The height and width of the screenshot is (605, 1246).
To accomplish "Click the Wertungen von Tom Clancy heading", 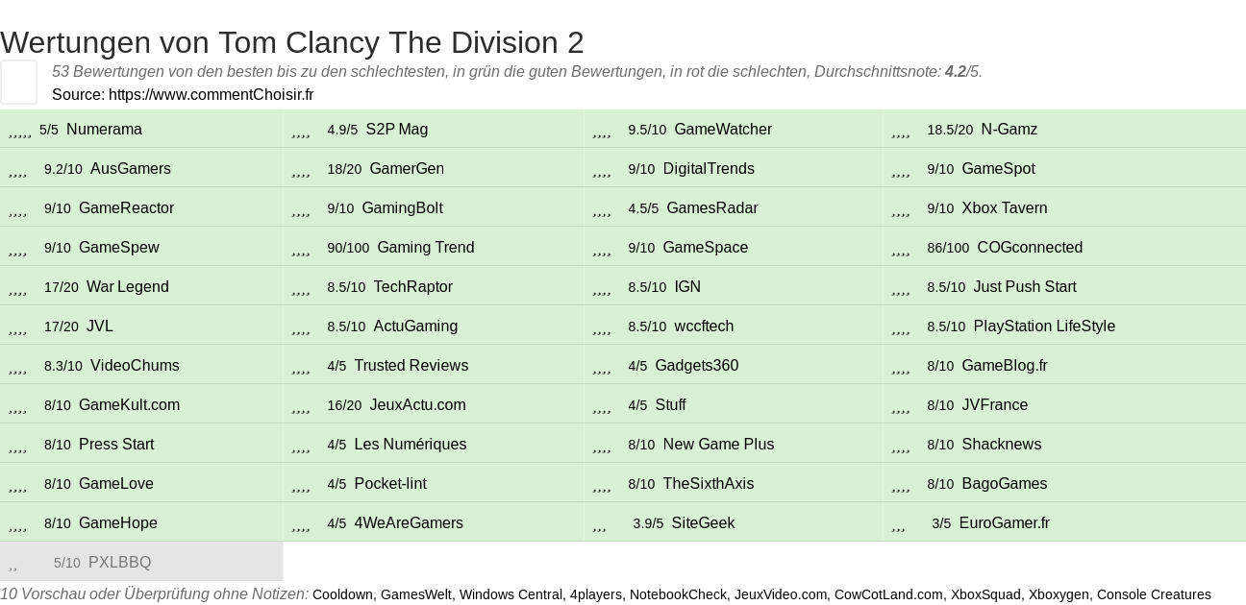I will [292, 42].
